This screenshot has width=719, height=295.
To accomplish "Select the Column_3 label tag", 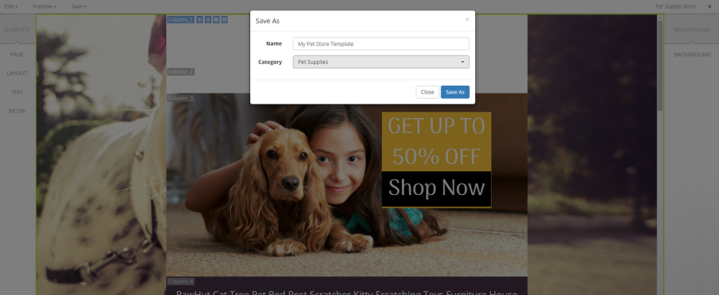I will [x=180, y=98].
